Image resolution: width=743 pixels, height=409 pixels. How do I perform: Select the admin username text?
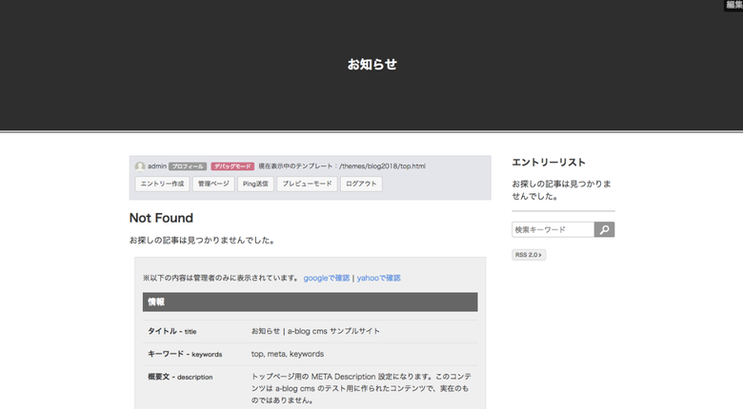point(157,166)
